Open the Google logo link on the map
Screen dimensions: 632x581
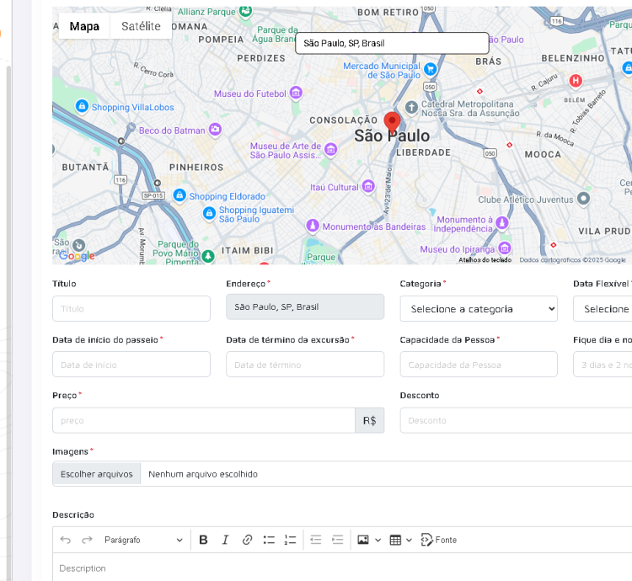pyautogui.click(x=77, y=256)
